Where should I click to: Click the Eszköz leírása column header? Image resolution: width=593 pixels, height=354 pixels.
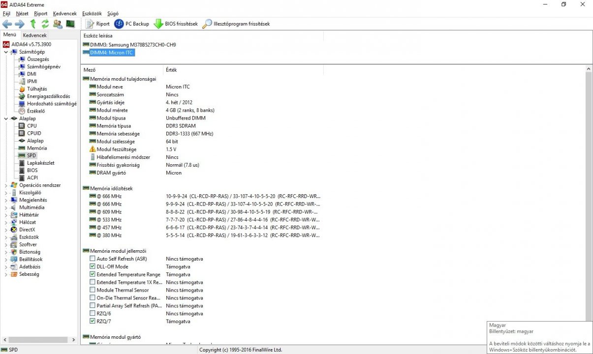click(x=202, y=36)
